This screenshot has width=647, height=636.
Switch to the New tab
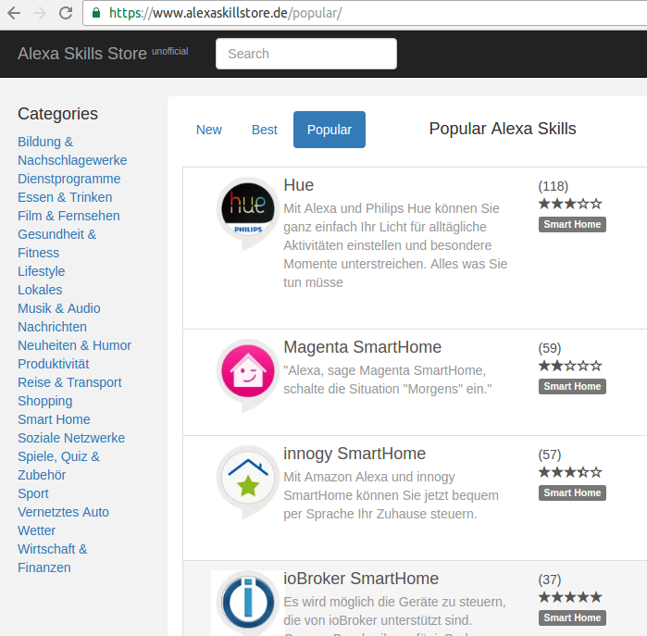(209, 130)
